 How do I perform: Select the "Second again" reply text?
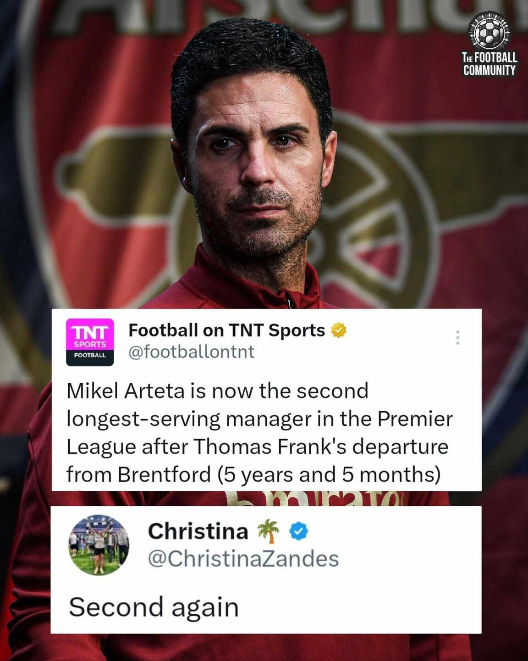(x=154, y=607)
